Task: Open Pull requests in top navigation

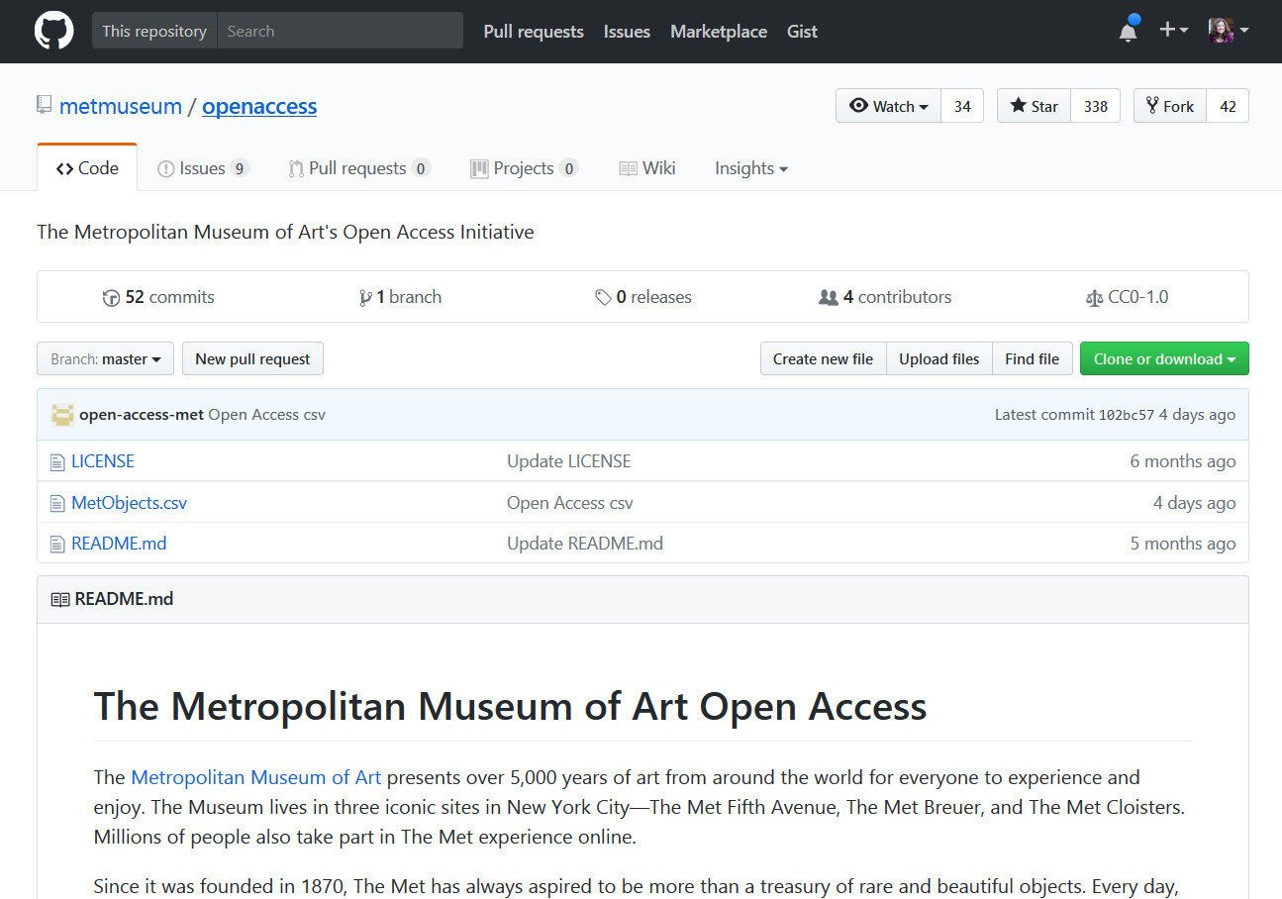Action: coord(534,32)
